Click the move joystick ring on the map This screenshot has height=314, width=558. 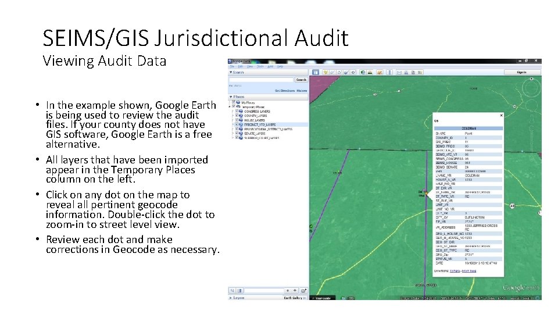tap(532, 105)
